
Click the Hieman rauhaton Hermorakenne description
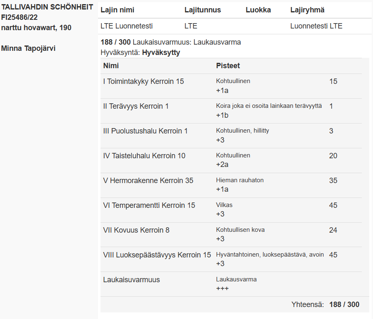pyautogui.click(x=240, y=180)
